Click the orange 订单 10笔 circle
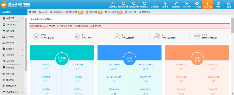 click(197, 59)
